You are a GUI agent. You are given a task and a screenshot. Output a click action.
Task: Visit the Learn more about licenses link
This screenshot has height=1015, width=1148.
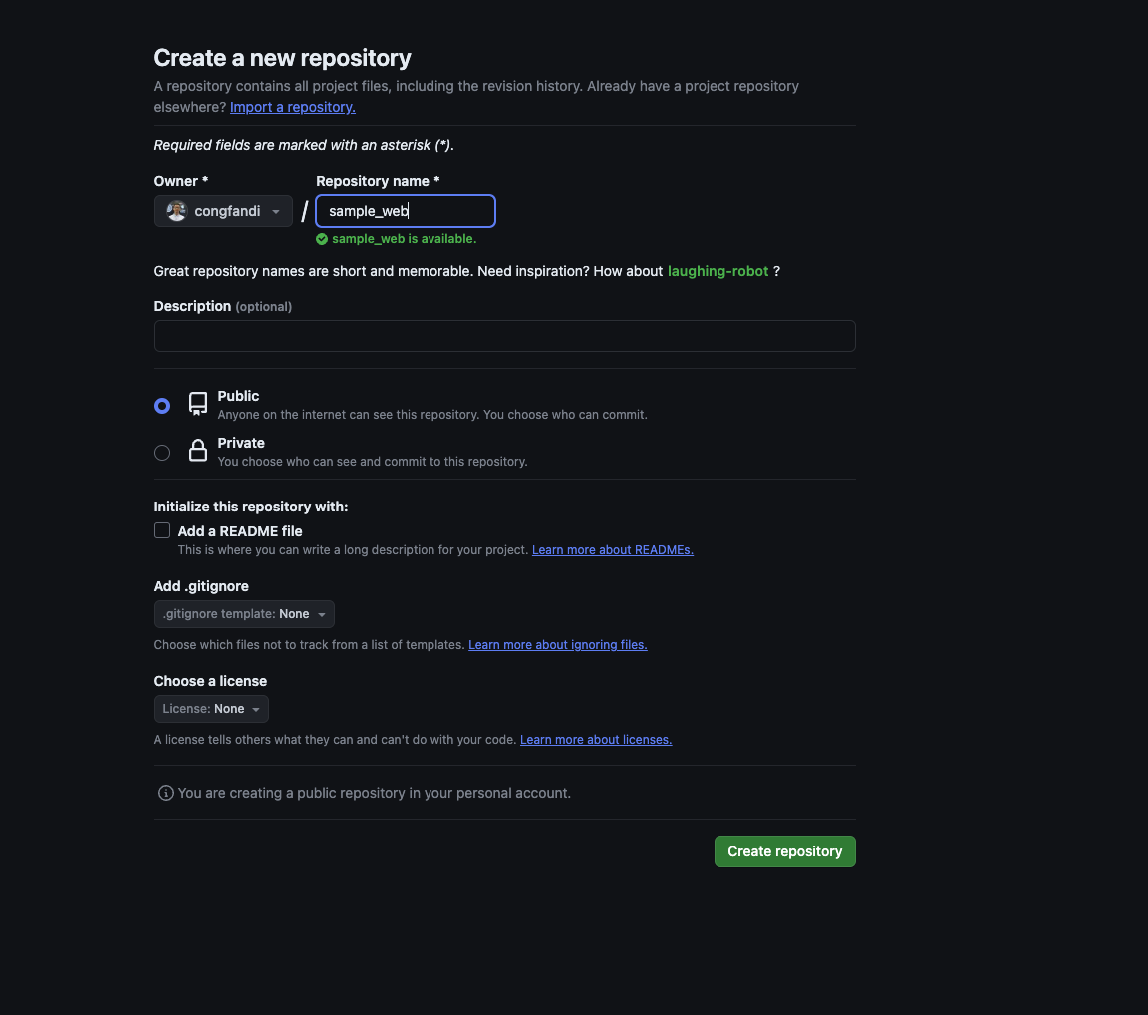tap(596, 740)
